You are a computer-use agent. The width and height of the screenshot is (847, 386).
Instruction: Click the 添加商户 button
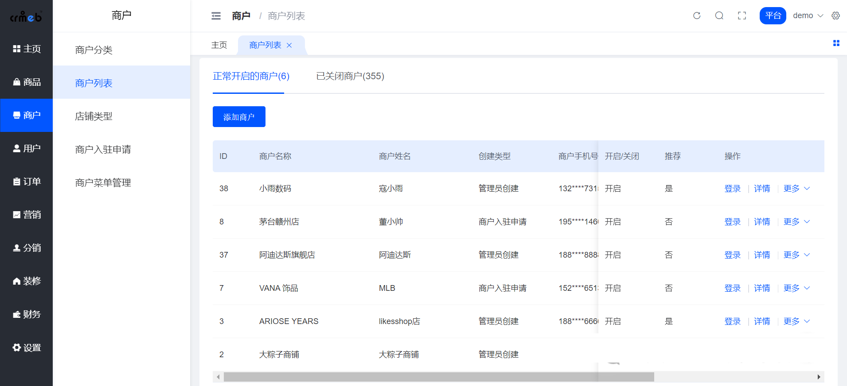pos(239,117)
